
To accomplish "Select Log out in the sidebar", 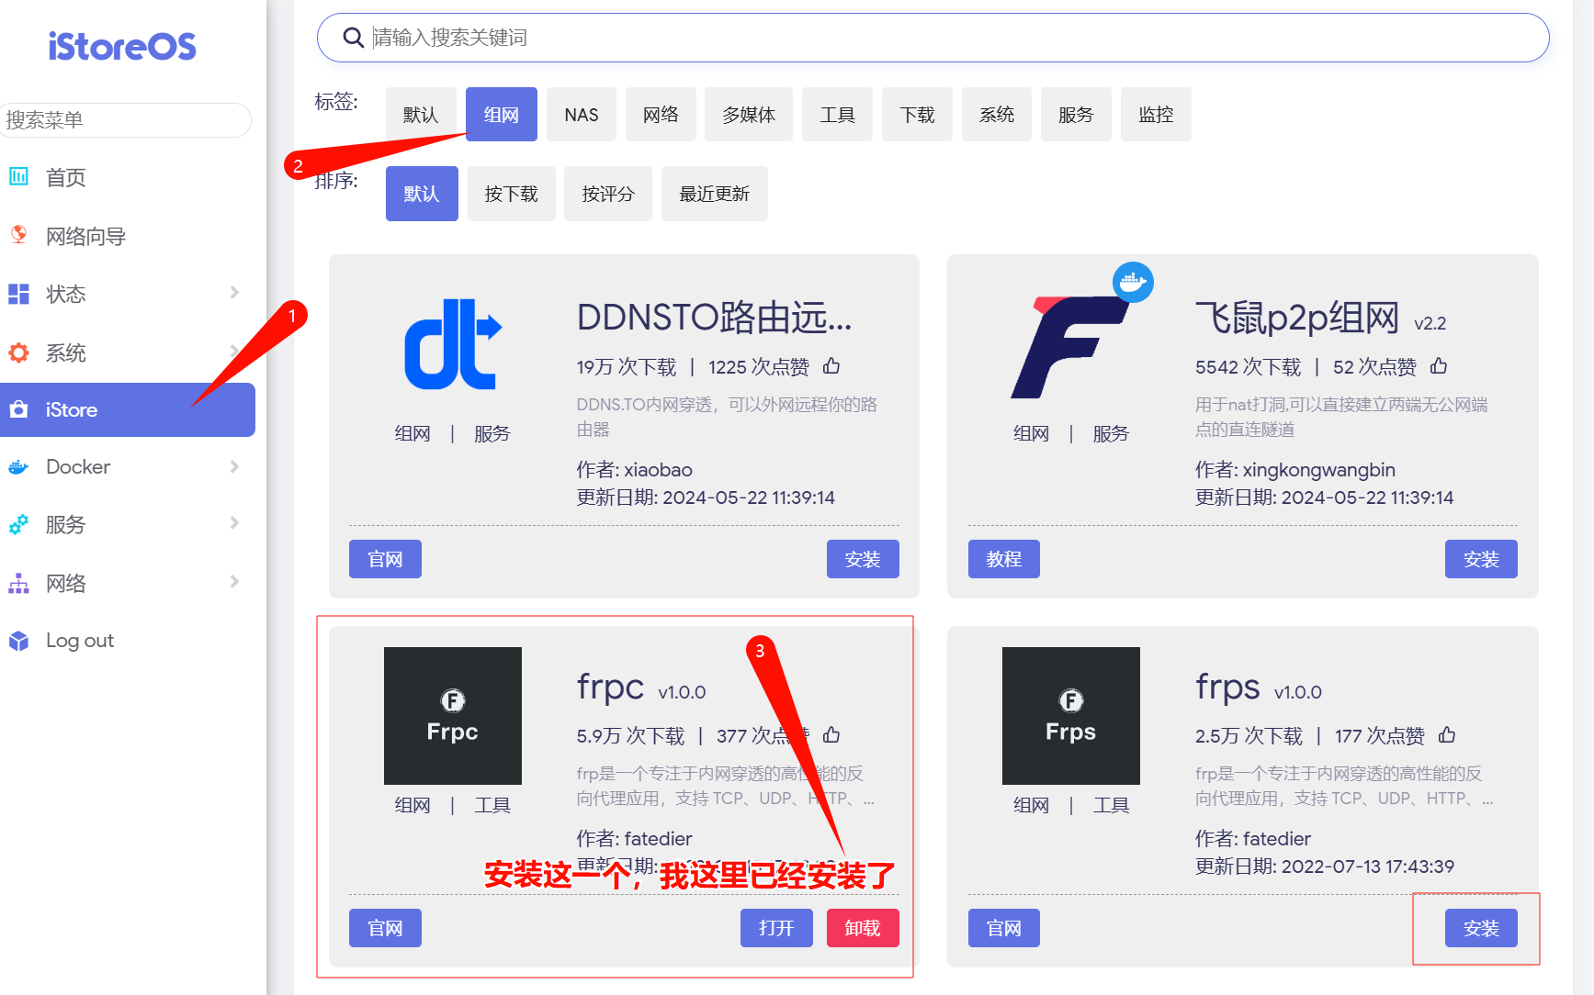I will pyautogui.click(x=80, y=640).
